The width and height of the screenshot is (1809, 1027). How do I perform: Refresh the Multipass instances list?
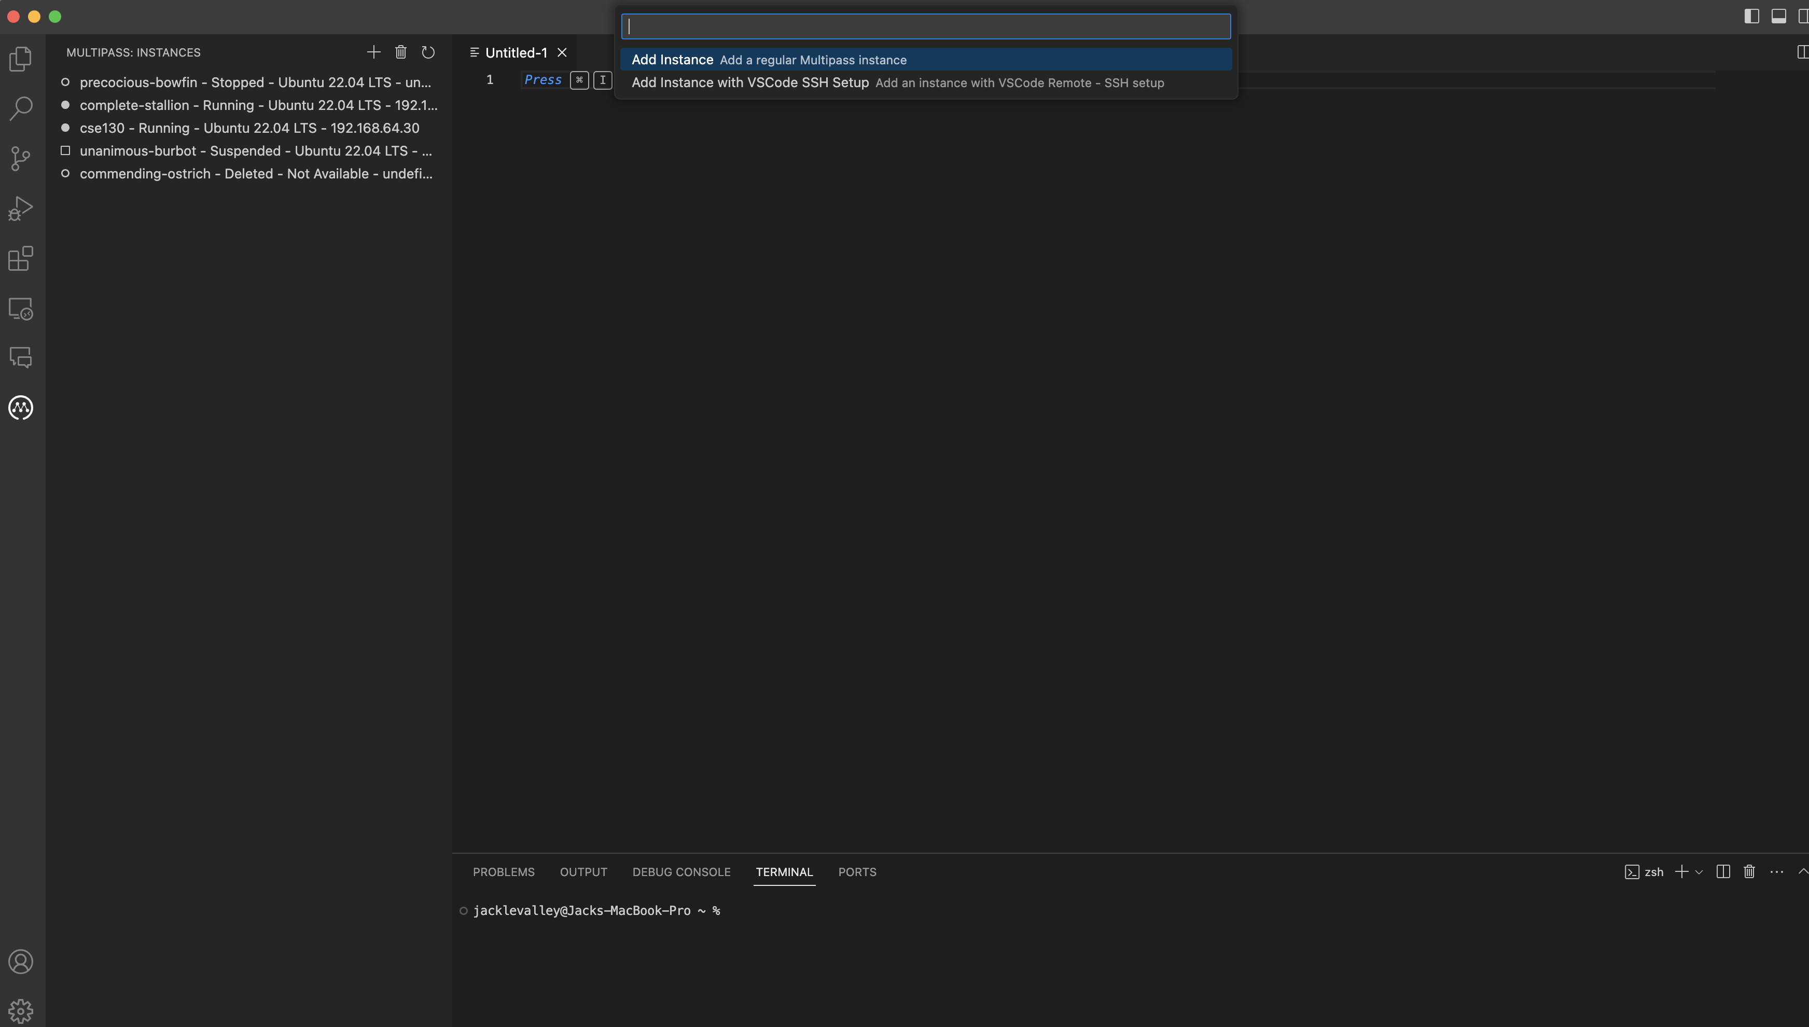coord(428,52)
